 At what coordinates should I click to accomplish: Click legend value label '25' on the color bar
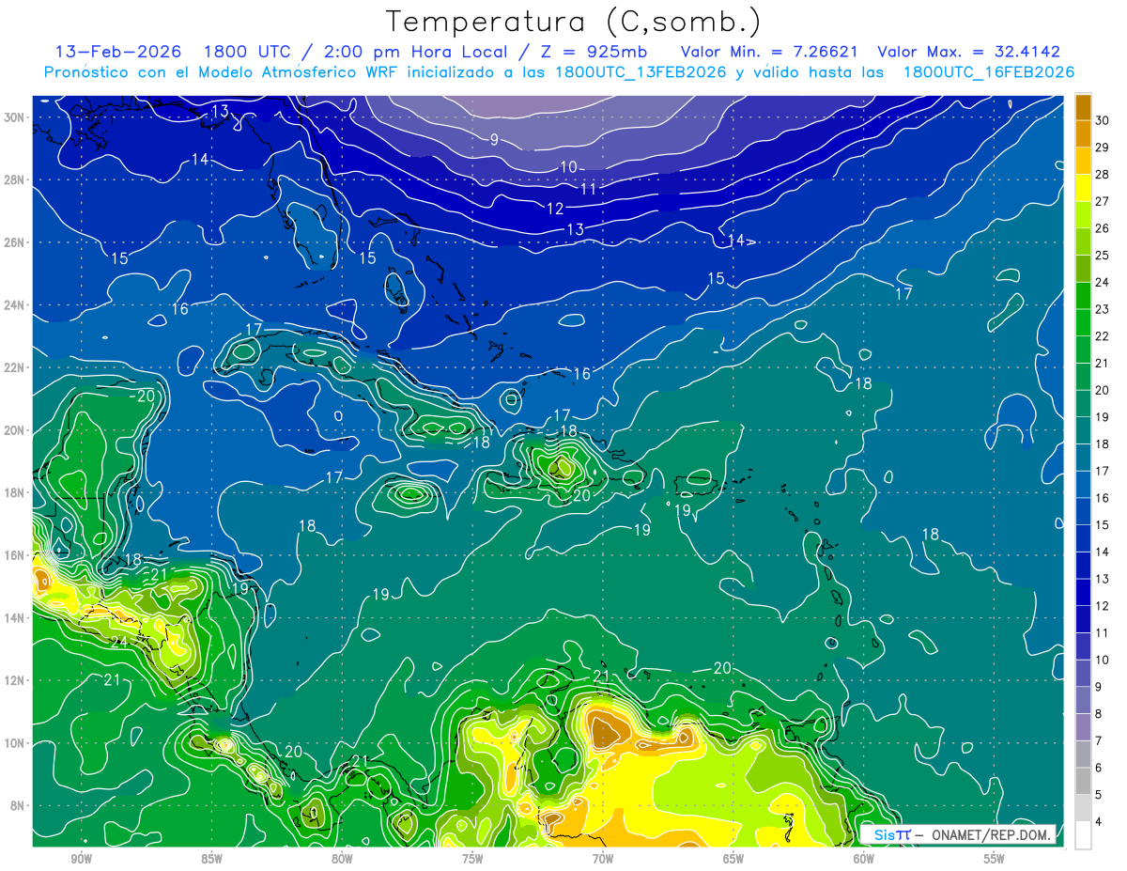click(1103, 256)
